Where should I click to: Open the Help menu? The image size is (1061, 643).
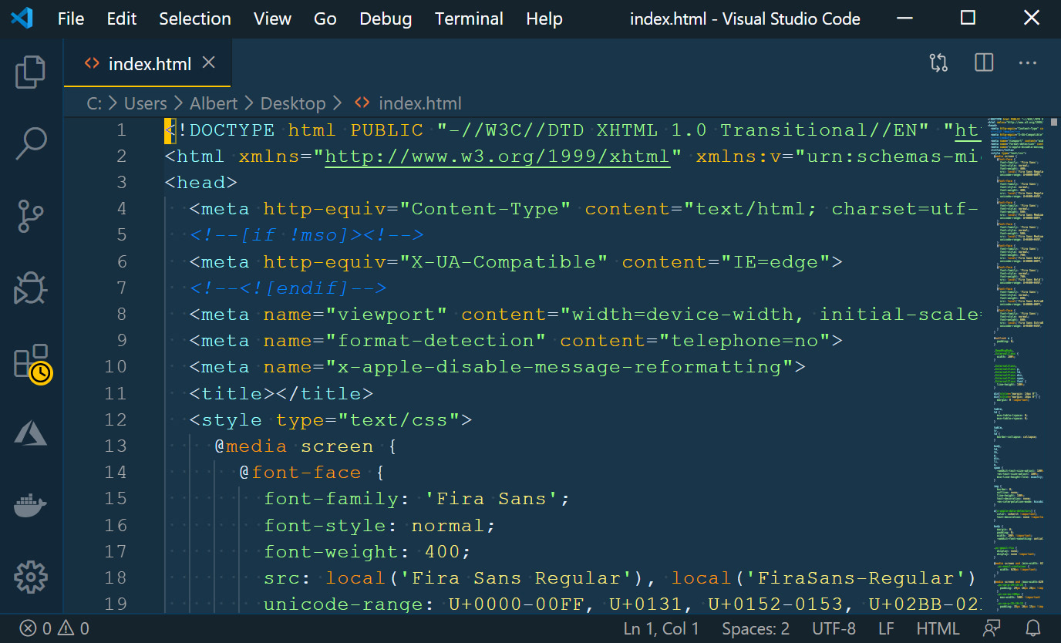[x=544, y=19]
